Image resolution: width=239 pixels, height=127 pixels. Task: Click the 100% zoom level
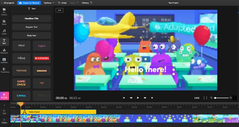point(197,98)
